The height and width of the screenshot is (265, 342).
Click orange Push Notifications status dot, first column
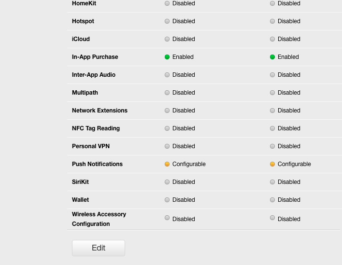click(x=167, y=164)
